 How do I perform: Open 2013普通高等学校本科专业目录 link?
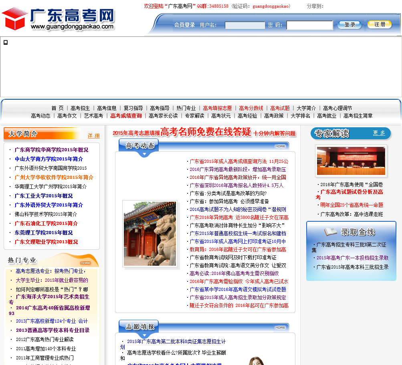click(53, 330)
